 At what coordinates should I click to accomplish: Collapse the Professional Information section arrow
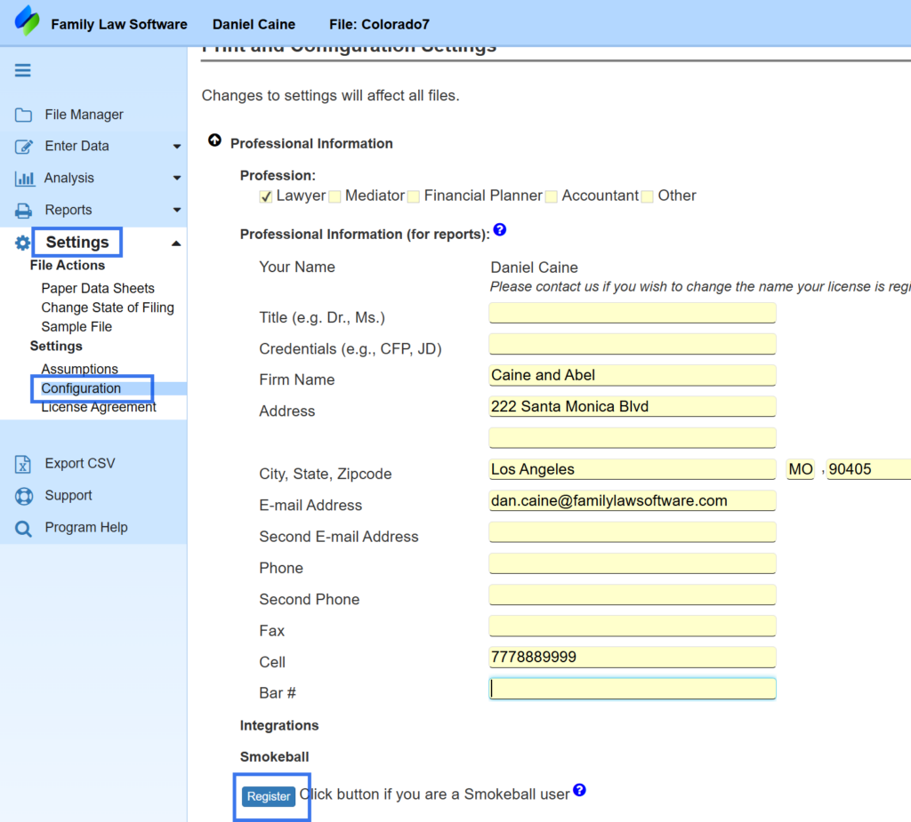point(214,141)
